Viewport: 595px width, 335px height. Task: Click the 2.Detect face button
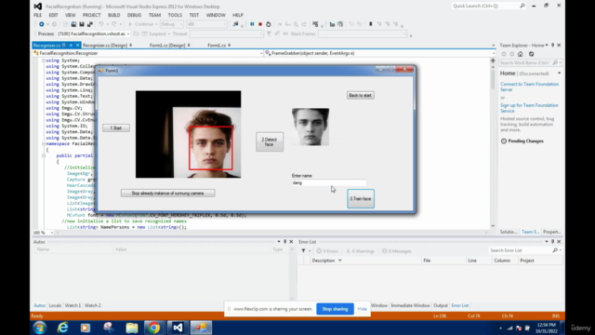click(270, 142)
